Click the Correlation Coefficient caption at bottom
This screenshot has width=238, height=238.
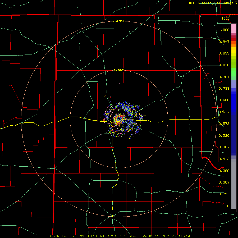coord(120,236)
